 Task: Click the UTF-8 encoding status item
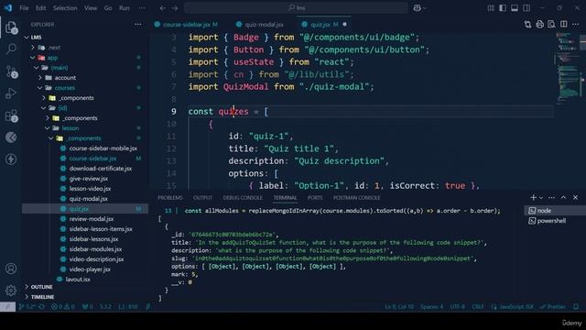pyautogui.click(x=458, y=307)
